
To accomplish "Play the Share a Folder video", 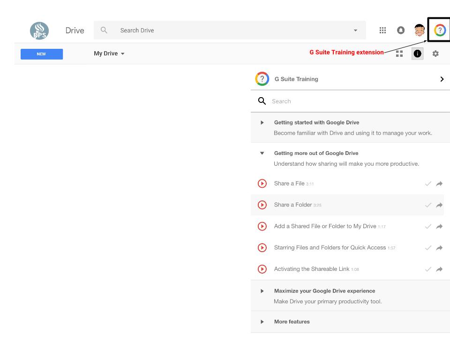I will tap(262, 205).
